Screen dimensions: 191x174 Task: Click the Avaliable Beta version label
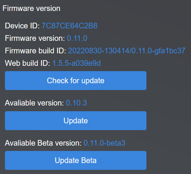click(43, 143)
